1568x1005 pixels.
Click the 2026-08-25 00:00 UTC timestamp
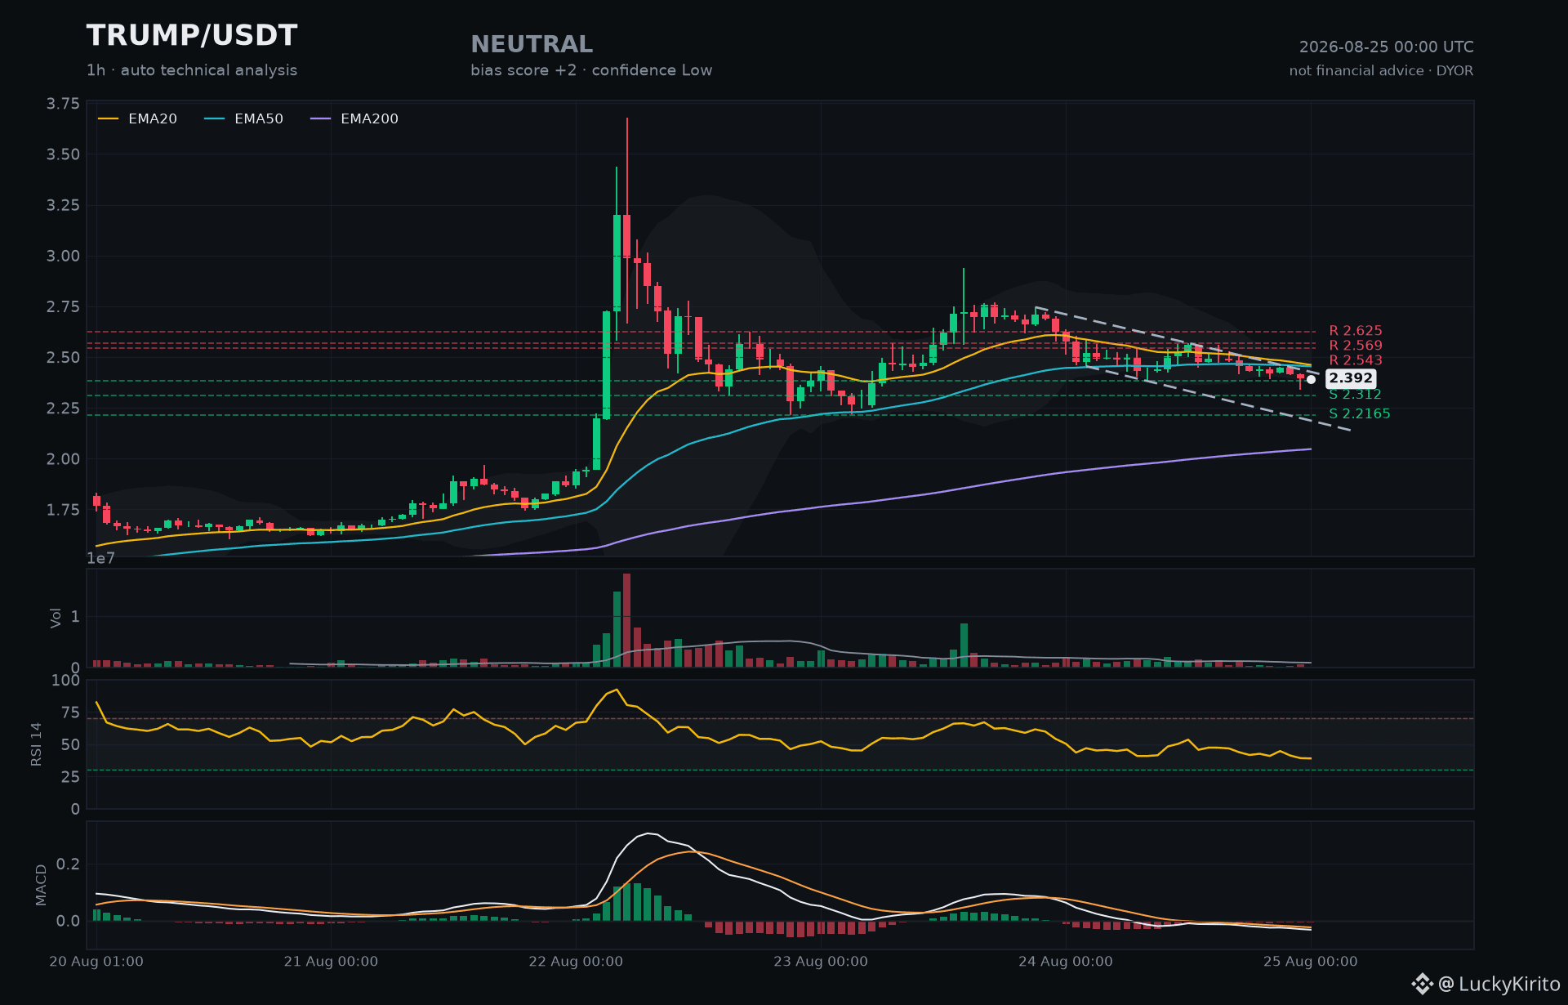(1387, 47)
